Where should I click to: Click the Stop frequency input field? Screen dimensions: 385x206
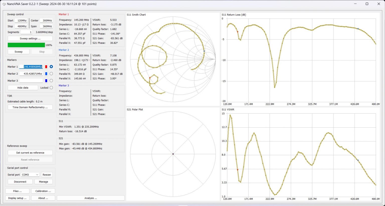pyautogui.click(x=21, y=26)
